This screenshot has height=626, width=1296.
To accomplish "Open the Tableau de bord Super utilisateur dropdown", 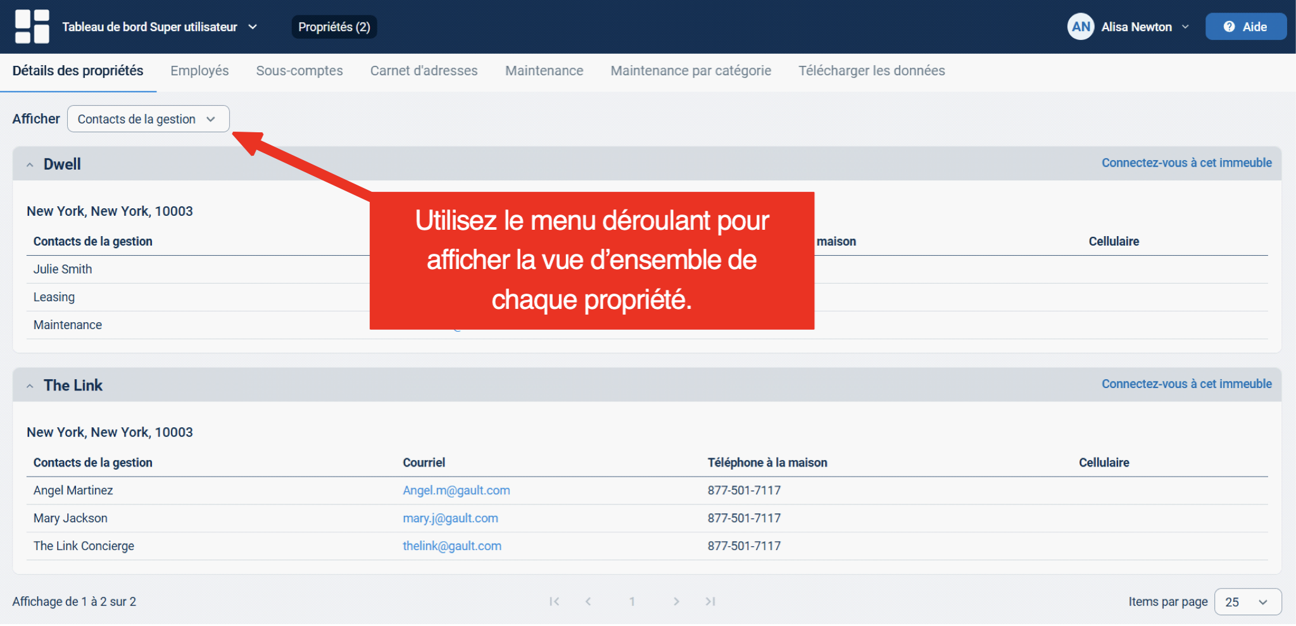I will [x=160, y=27].
